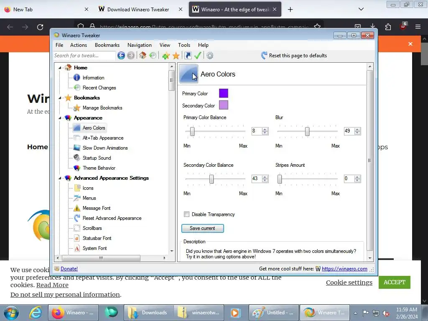Open the https://winaero.com link in status bar

(344, 269)
